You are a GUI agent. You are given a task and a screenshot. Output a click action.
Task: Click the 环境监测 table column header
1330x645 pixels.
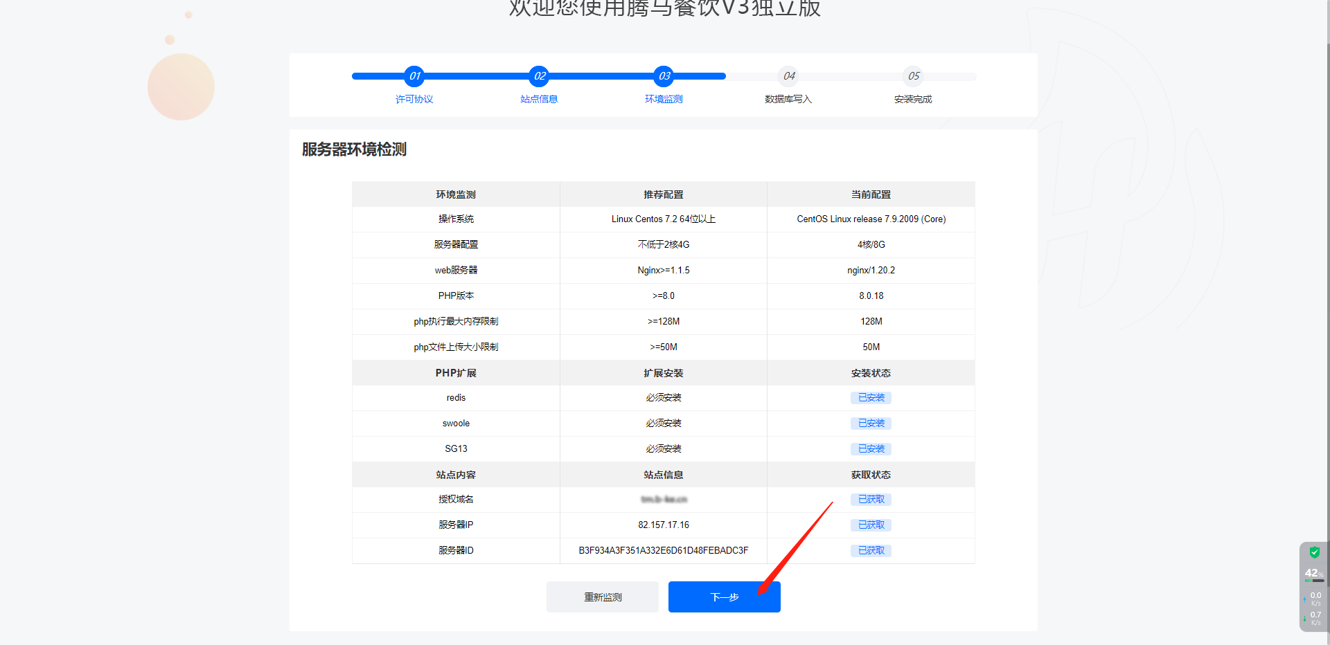tap(456, 195)
